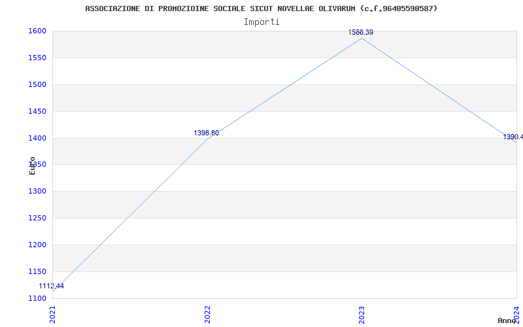Click the 1250 y-axis tick label
The height and width of the screenshot is (327, 523).
[37, 218]
